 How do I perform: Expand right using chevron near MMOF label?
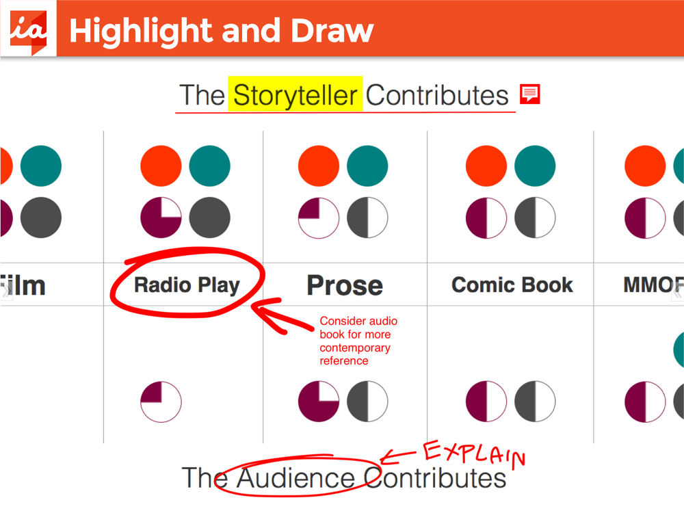[x=677, y=293]
